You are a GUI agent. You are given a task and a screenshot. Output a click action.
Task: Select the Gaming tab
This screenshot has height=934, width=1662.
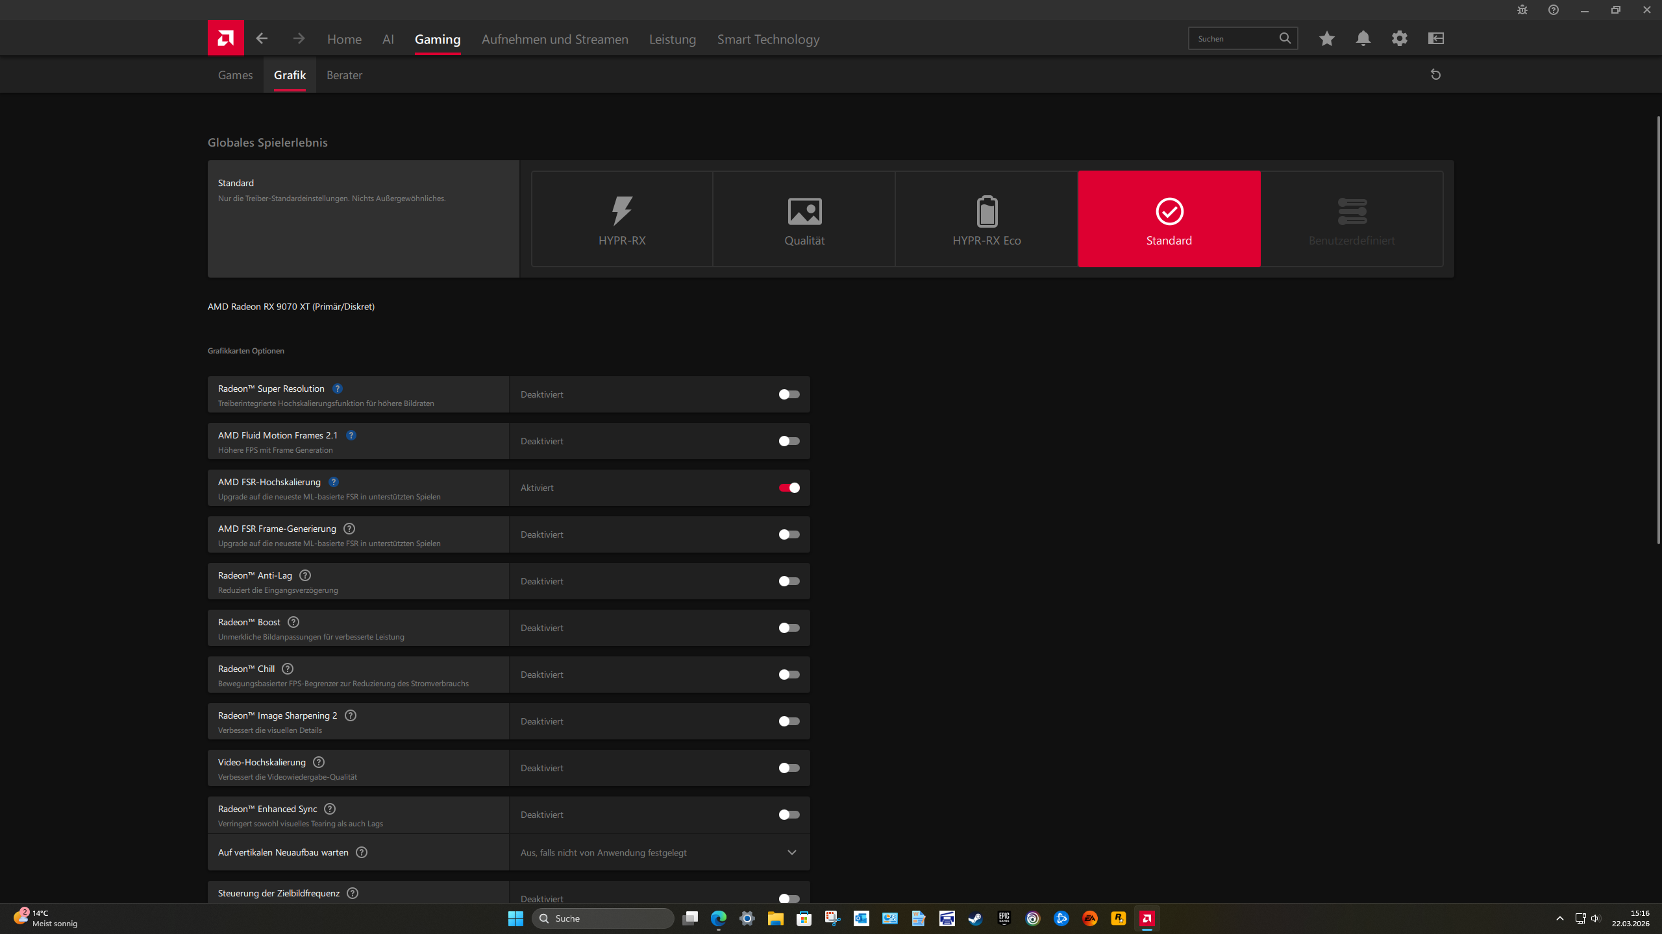coord(438,40)
